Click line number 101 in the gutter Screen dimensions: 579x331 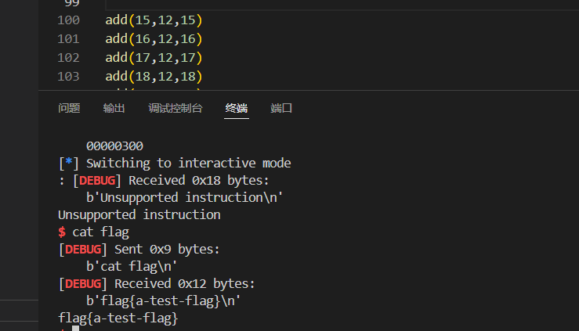click(68, 38)
